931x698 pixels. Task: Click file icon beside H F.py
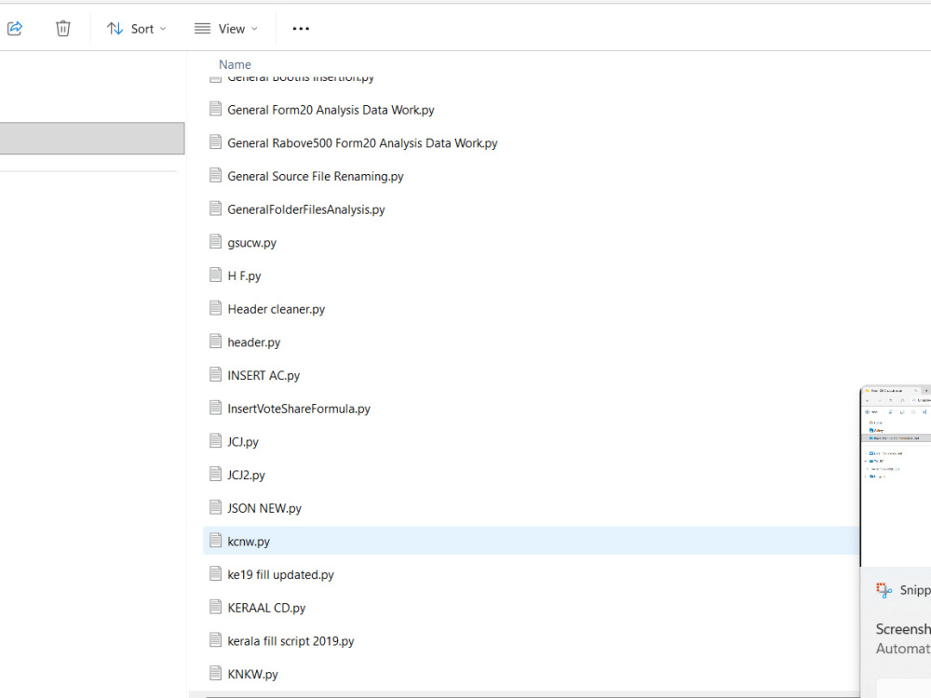[x=216, y=275]
